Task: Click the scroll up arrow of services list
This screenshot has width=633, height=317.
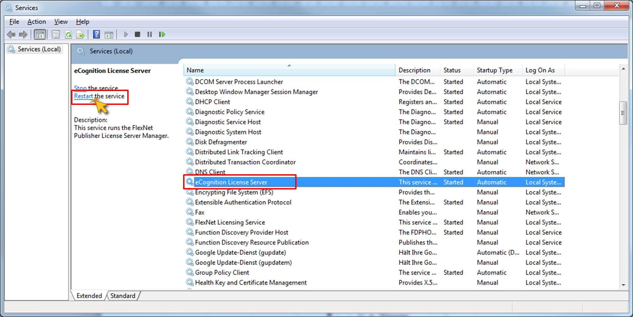Action: tap(623, 69)
